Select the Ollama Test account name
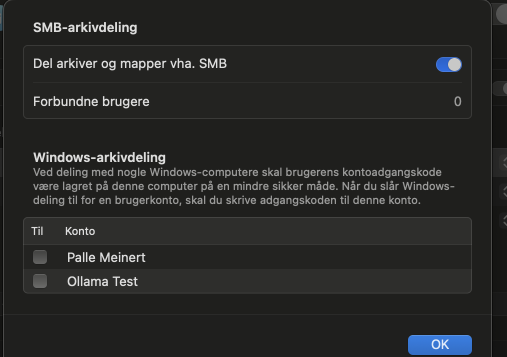Viewport: 507px width, 357px height. 102,281
